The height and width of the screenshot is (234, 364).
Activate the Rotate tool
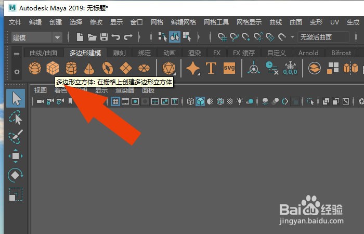click(16, 175)
